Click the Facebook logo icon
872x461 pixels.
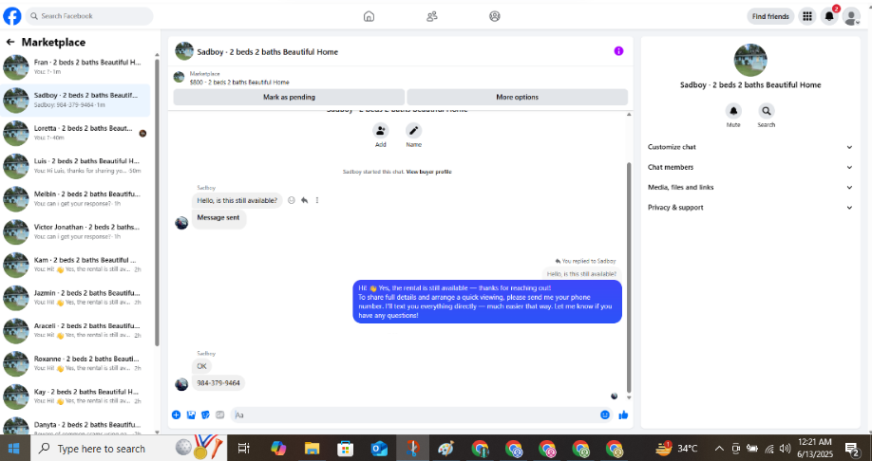point(12,16)
